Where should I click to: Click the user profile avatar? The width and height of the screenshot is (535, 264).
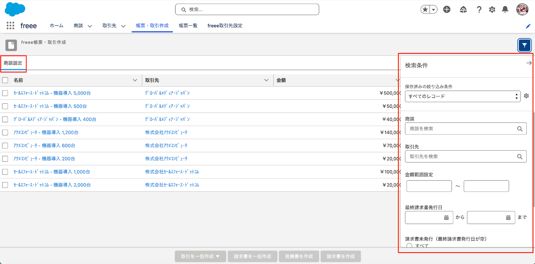click(522, 9)
